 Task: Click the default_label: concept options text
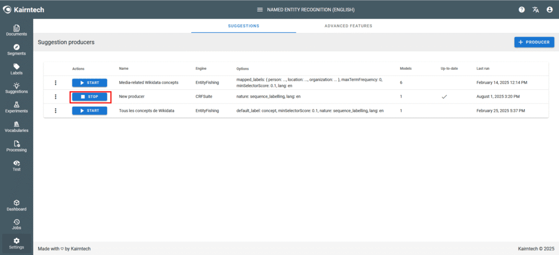point(310,111)
